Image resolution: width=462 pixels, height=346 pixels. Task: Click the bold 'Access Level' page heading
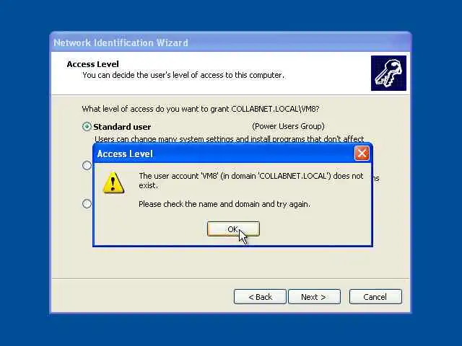(x=93, y=64)
